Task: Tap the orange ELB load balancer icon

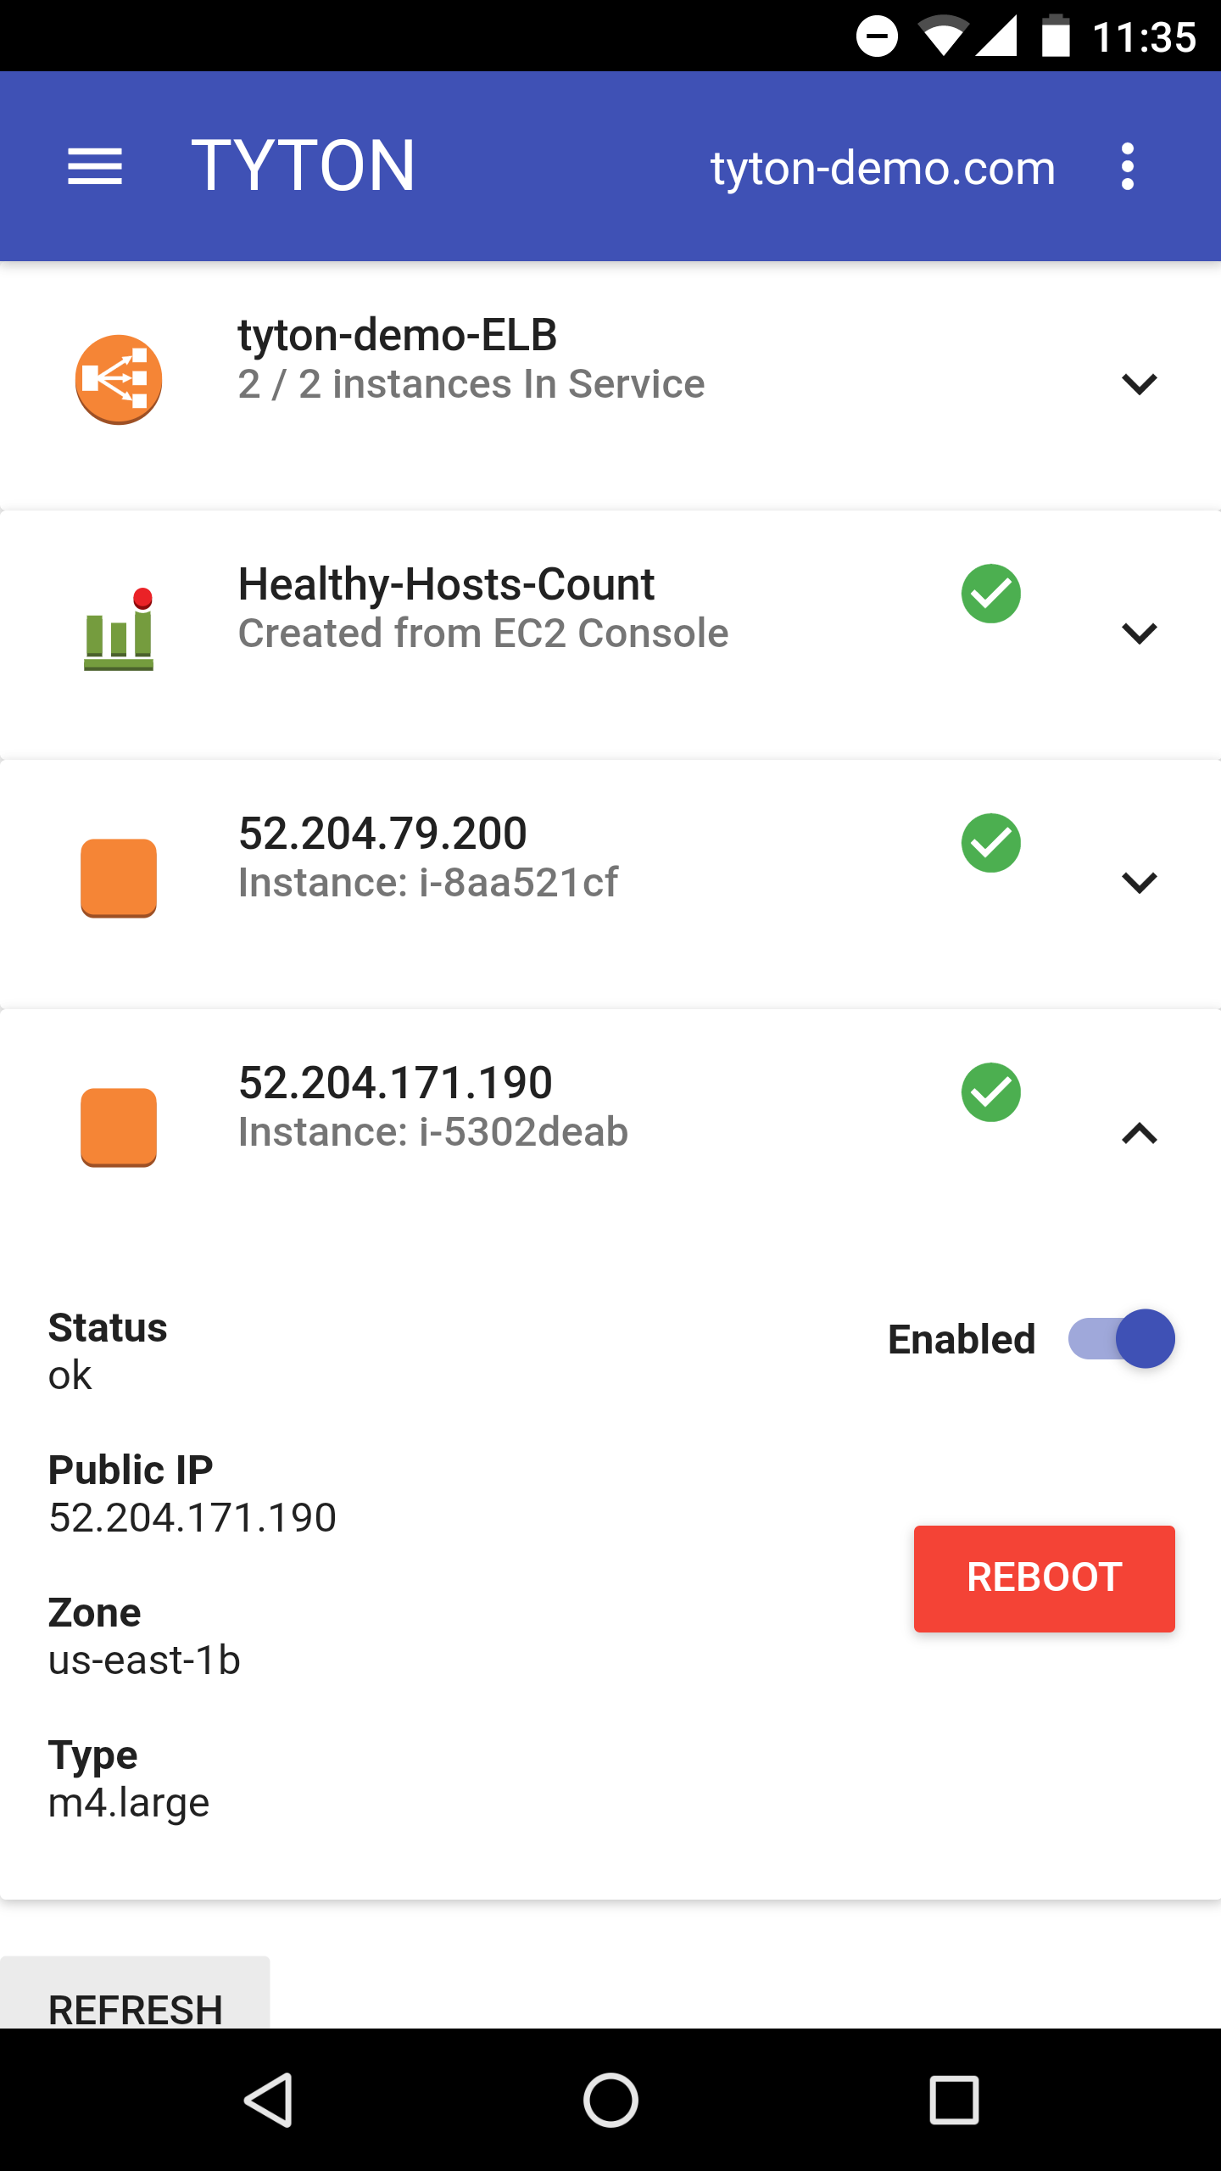Action: pyautogui.click(x=119, y=380)
